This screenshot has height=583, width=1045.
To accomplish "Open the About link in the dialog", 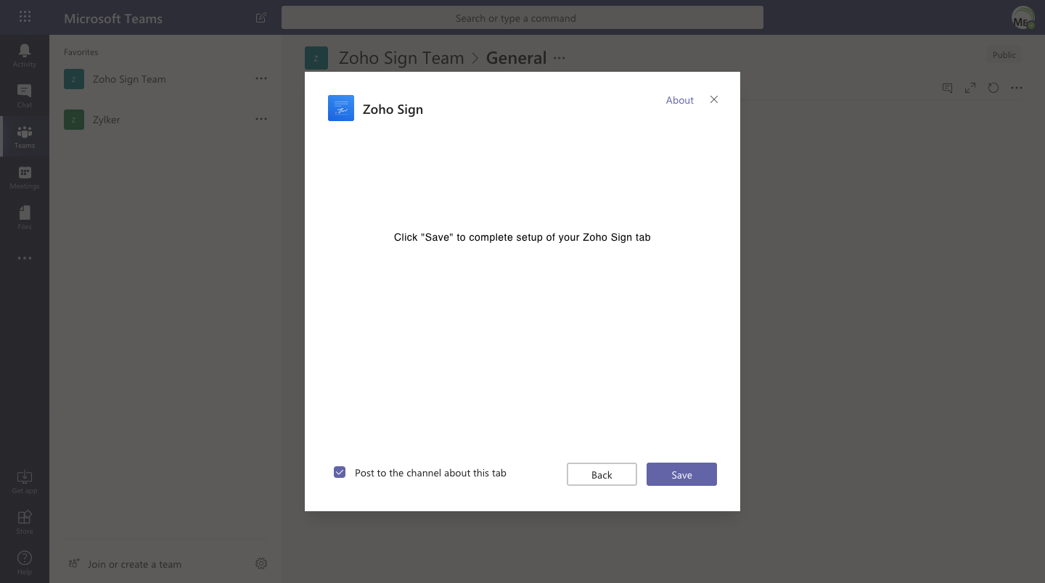I will (680, 100).
